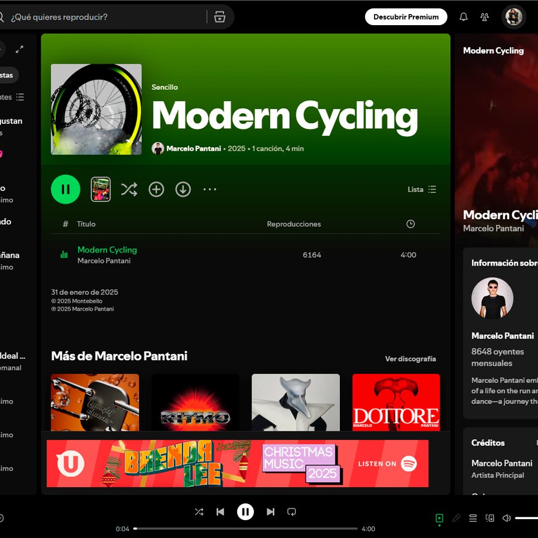Click Marcelo Pantani under the track title
This screenshot has width=538, height=538.
(104, 261)
